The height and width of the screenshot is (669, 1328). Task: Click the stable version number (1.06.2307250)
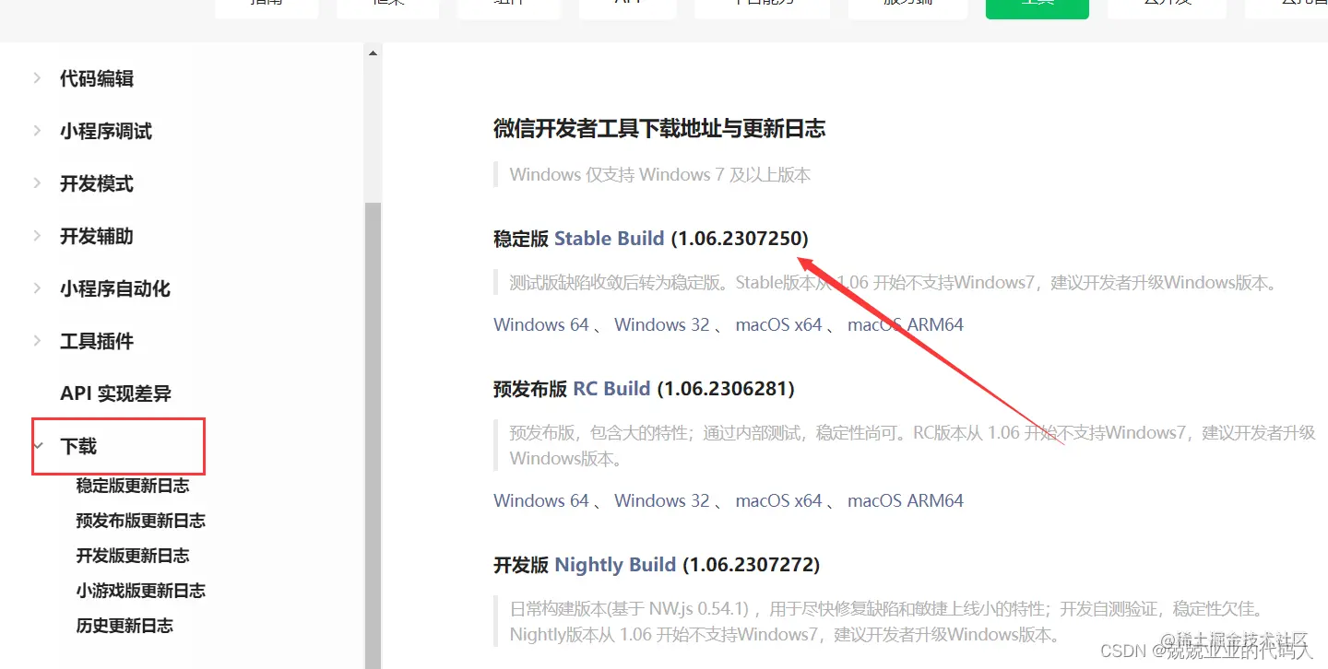[740, 239]
